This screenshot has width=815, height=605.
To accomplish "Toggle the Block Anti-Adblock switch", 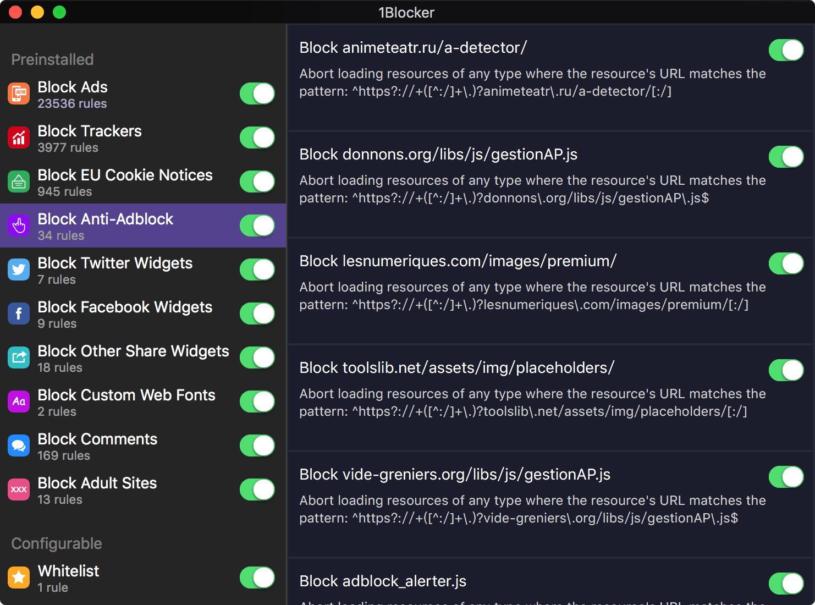I will (x=257, y=226).
